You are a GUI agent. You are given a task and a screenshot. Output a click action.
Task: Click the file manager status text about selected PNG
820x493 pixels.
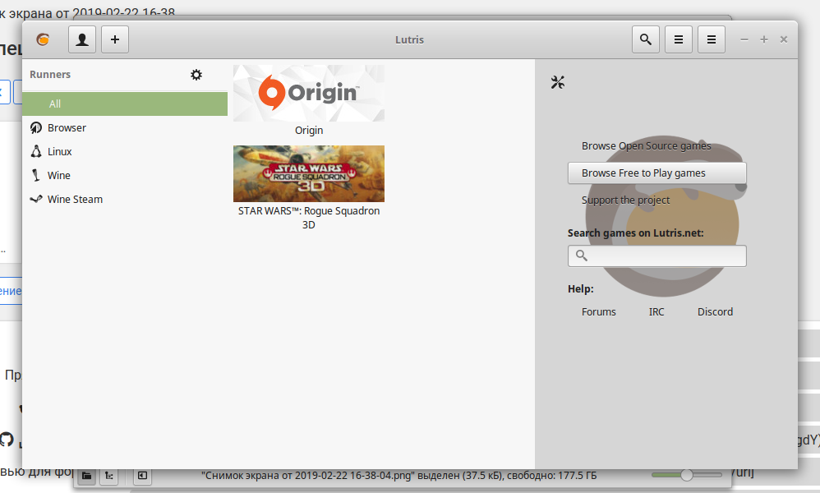399,476
